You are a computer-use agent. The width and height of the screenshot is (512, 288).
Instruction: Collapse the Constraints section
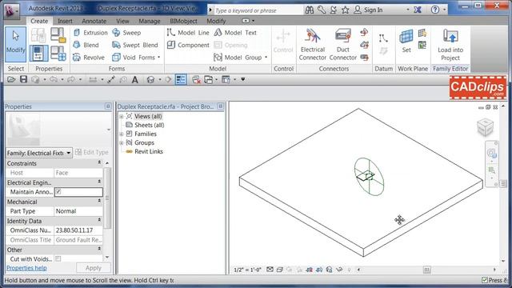coord(99,163)
